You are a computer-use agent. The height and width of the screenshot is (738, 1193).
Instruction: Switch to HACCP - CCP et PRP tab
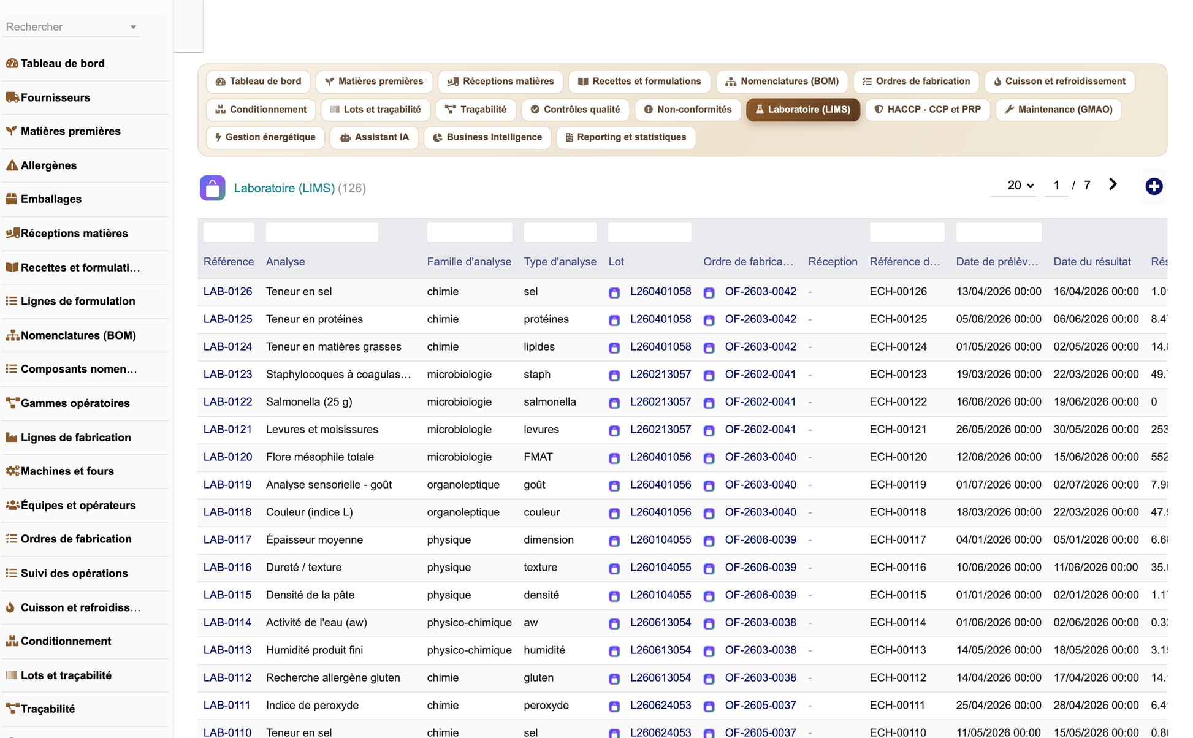[x=928, y=110]
